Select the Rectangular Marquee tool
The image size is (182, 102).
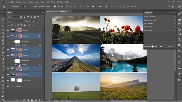[3, 22]
